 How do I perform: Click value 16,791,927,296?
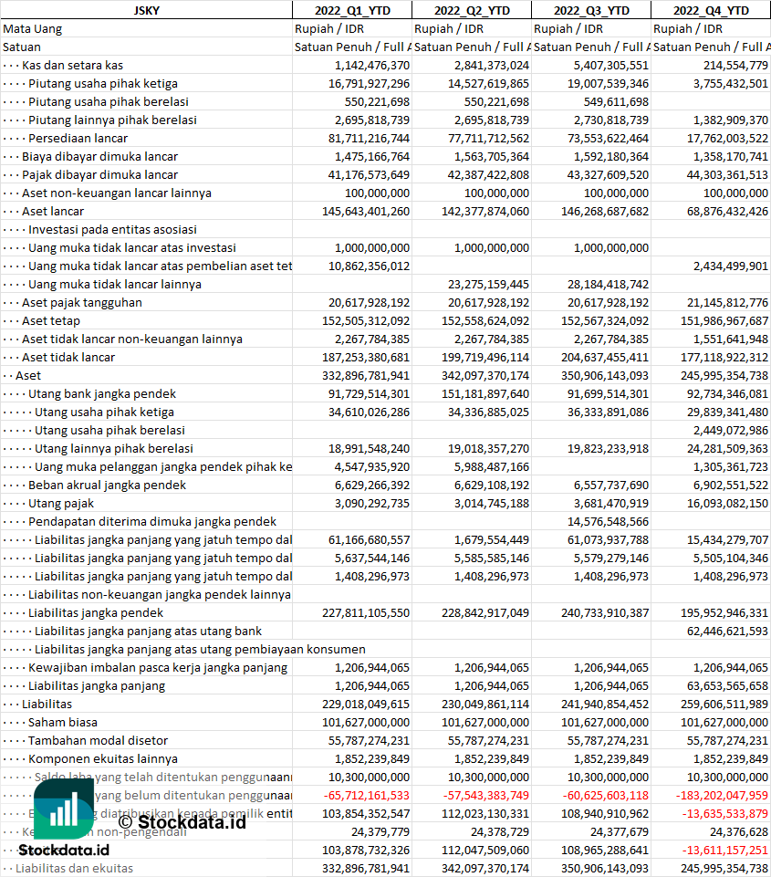pos(369,83)
